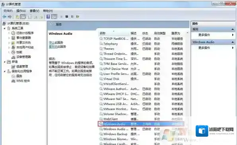This screenshot has width=237, height=145.
Task: Select the TPM Base Services row
Action: [141, 64]
